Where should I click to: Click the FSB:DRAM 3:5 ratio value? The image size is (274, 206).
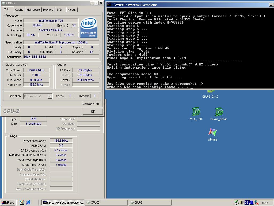tap(61, 145)
